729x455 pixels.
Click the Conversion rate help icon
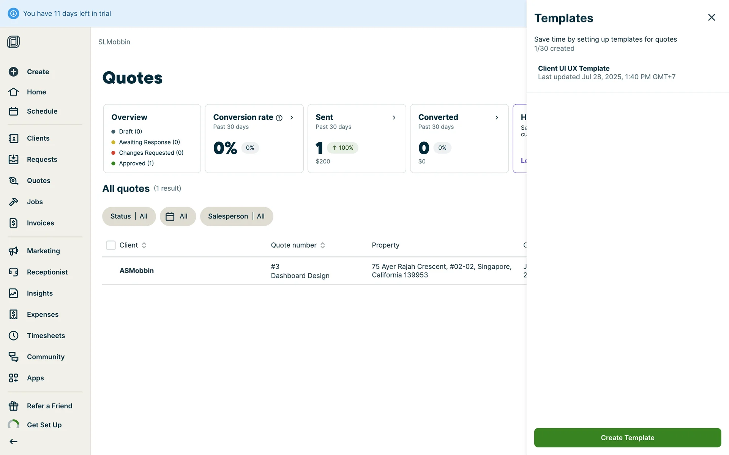[x=279, y=118]
